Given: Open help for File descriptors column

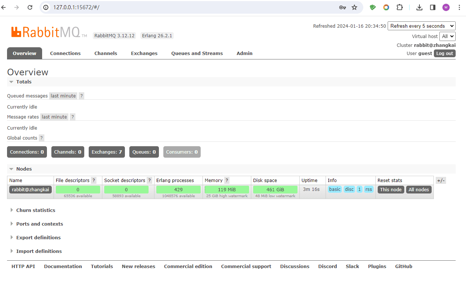Looking at the screenshot, I should pos(94,180).
